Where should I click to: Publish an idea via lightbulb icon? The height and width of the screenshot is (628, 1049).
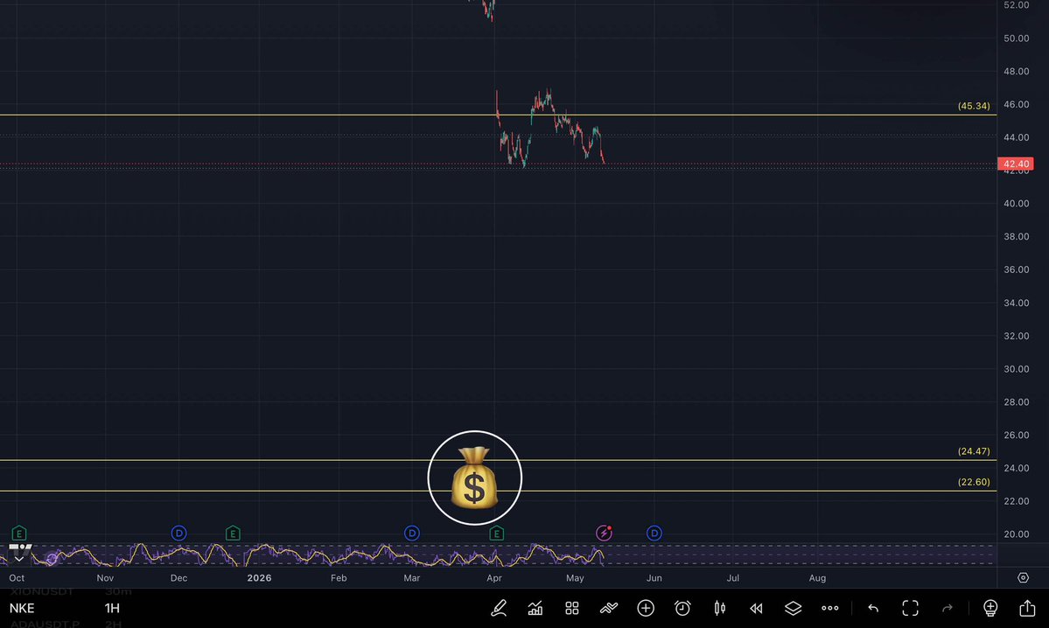pyautogui.click(x=990, y=608)
